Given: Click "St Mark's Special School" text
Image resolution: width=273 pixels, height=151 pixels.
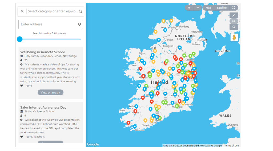Looking at the screenshot, I should tap(39, 111).
